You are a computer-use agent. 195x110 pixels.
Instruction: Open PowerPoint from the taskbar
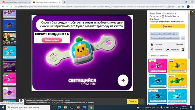[x=78, y=107]
